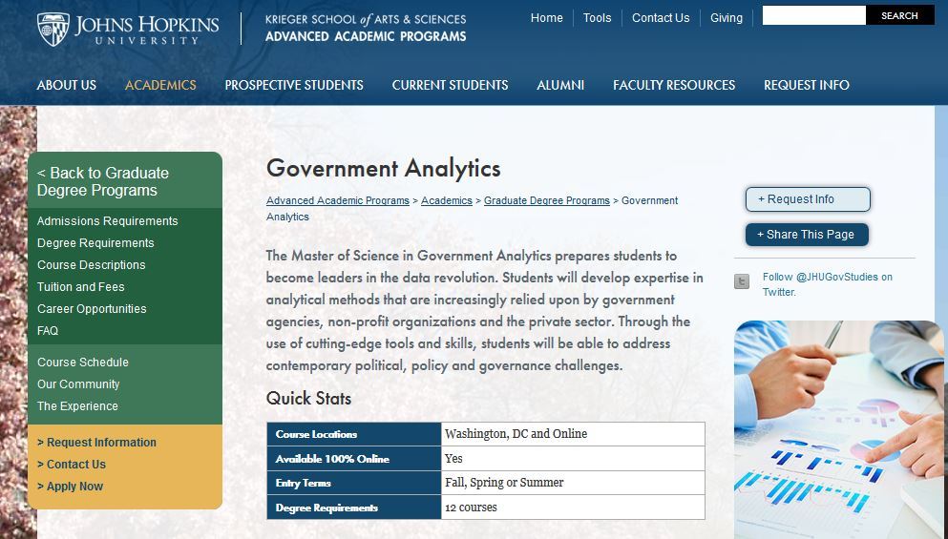Open the Request Info navigation item

pyautogui.click(x=807, y=85)
